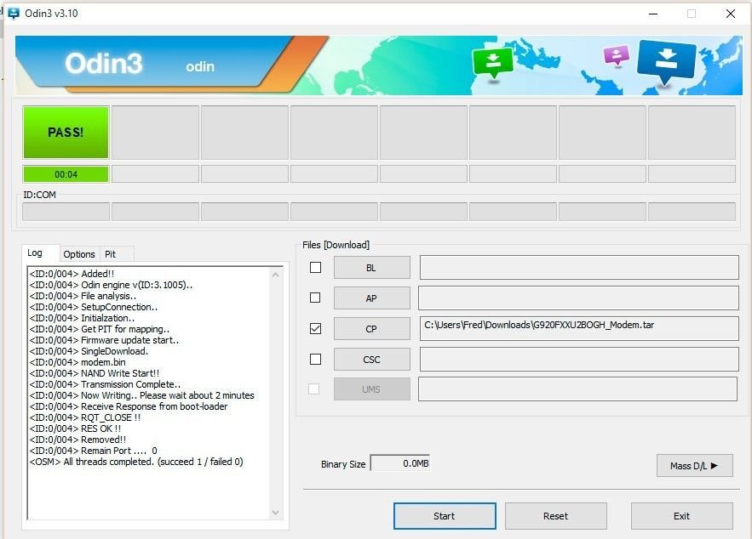Viewport: 752px width, 539px height.
Task: Click log line 'Transmission Complete..'
Action: point(105,384)
